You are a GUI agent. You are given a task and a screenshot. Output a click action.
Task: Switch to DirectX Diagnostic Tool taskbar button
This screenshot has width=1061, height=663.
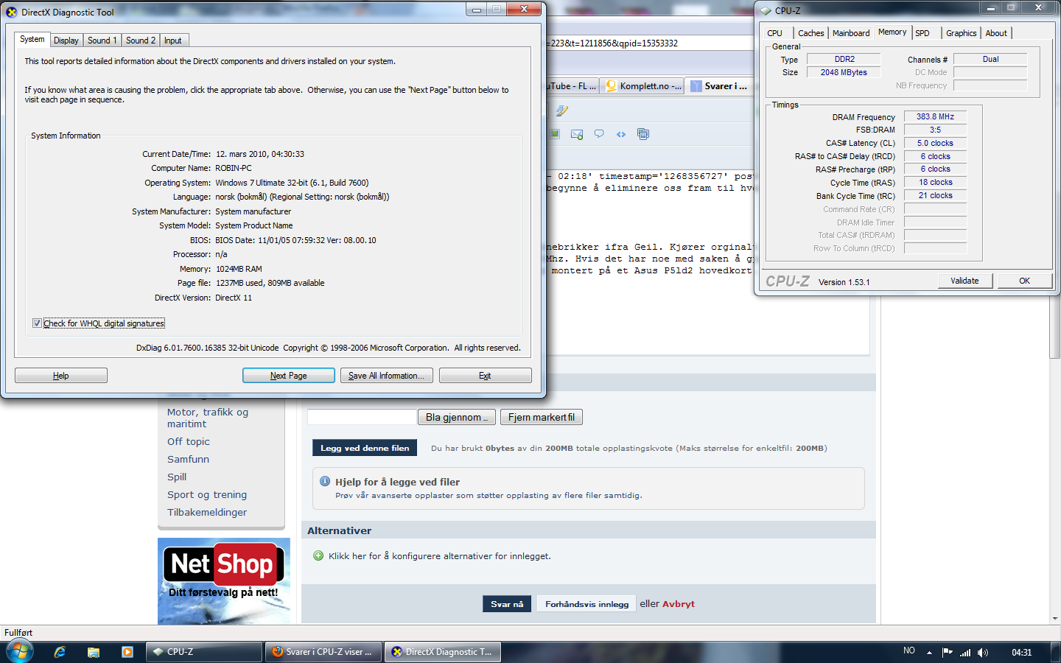(x=443, y=652)
